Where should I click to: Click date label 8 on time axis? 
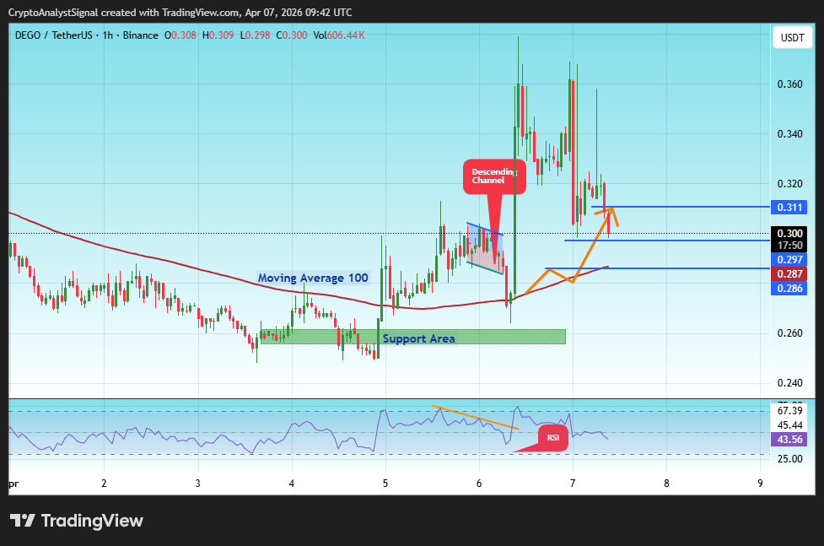click(666, 483)
